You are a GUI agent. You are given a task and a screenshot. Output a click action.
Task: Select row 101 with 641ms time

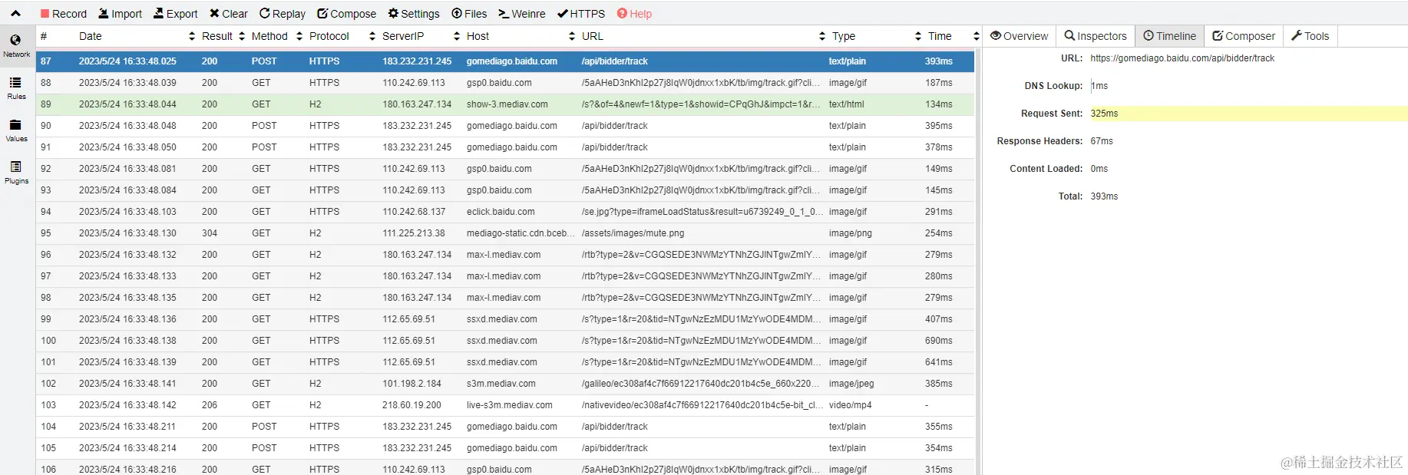(x=505, y=362)
